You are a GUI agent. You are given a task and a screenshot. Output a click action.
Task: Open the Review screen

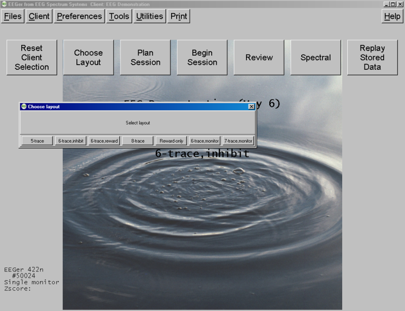259,58
